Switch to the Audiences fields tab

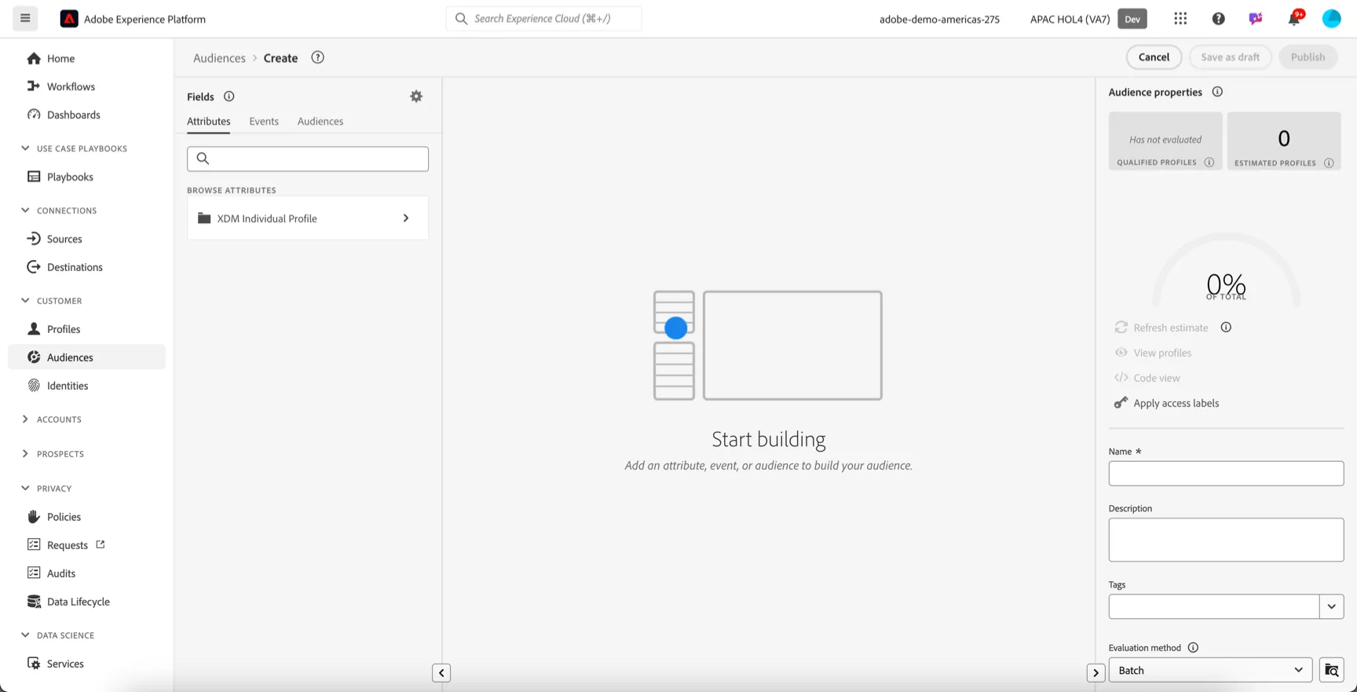click(320, 121)
